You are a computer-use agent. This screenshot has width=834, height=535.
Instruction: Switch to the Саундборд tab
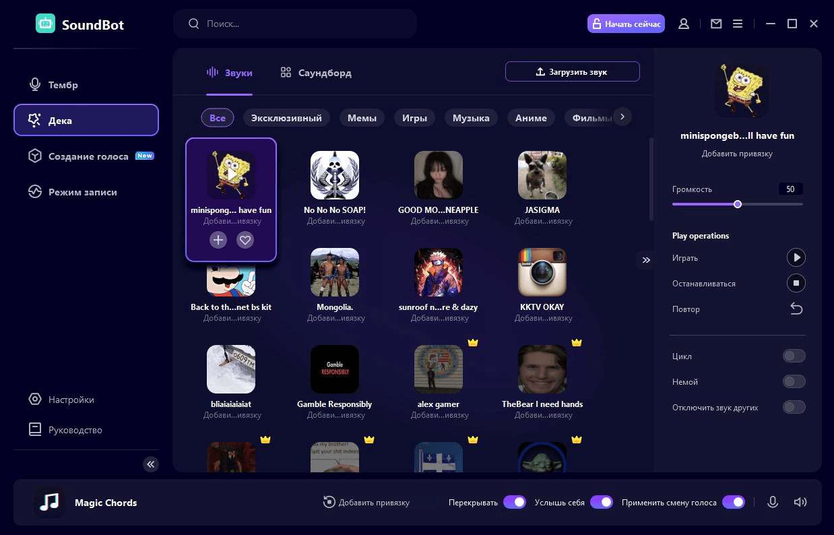[316, 73]
